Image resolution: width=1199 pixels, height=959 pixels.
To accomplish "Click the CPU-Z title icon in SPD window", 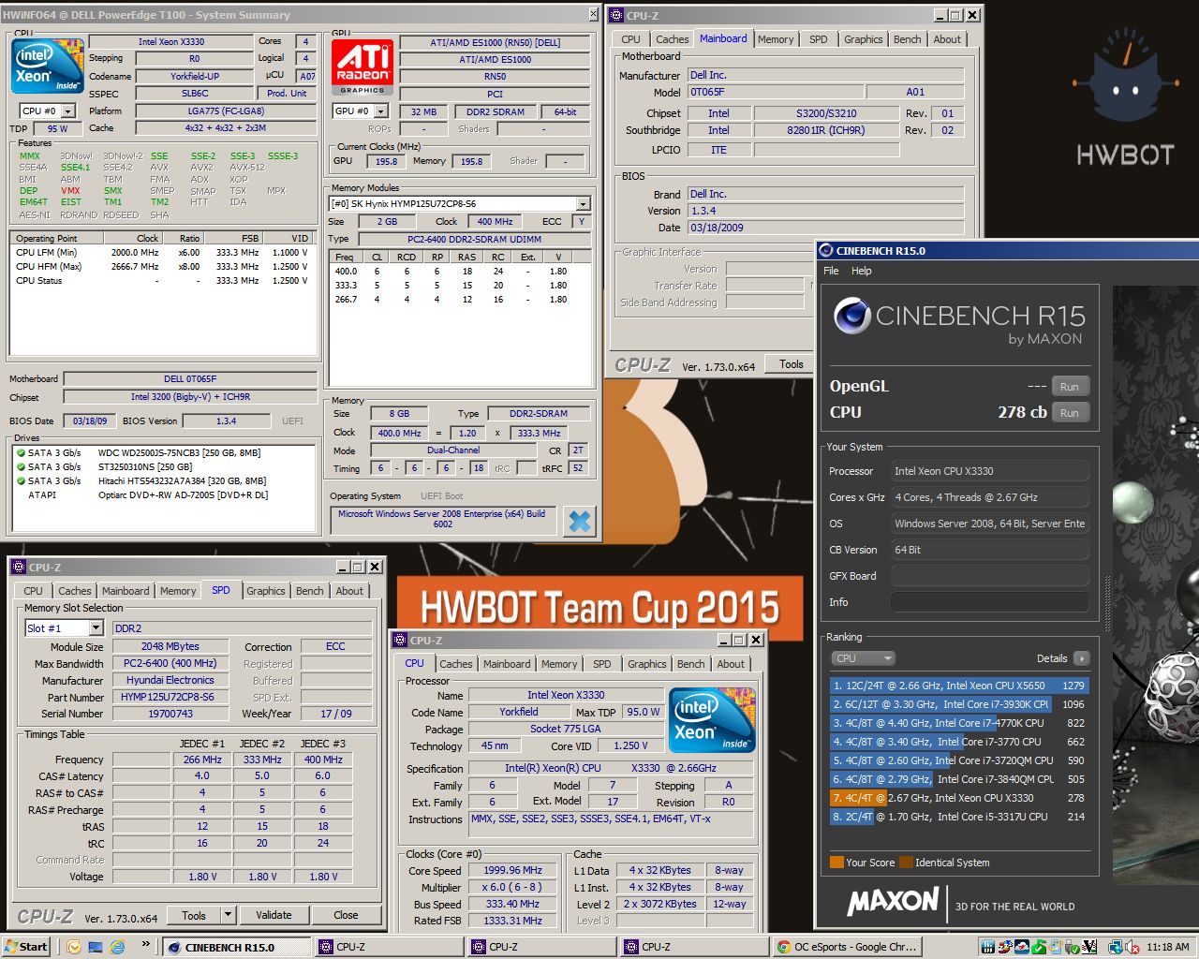I will [19, 567].
